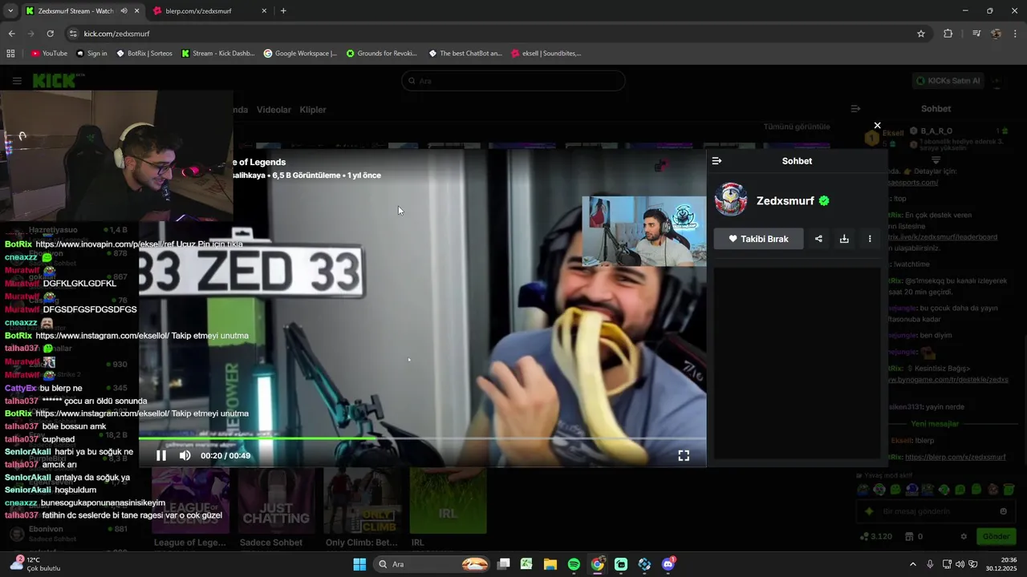
Task: Open blerp.com link in chat
Action: (955, 457)
